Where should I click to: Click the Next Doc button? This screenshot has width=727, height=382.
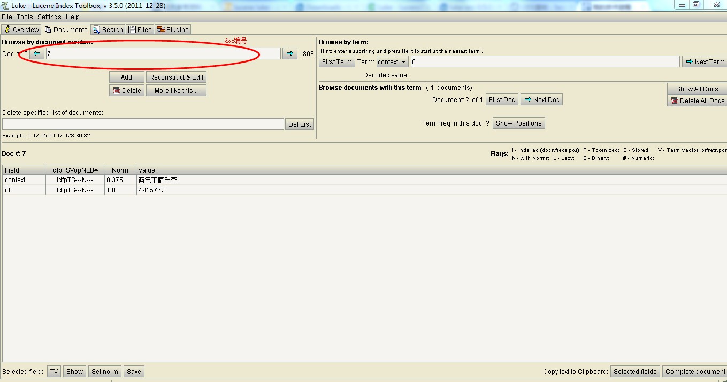542,99
